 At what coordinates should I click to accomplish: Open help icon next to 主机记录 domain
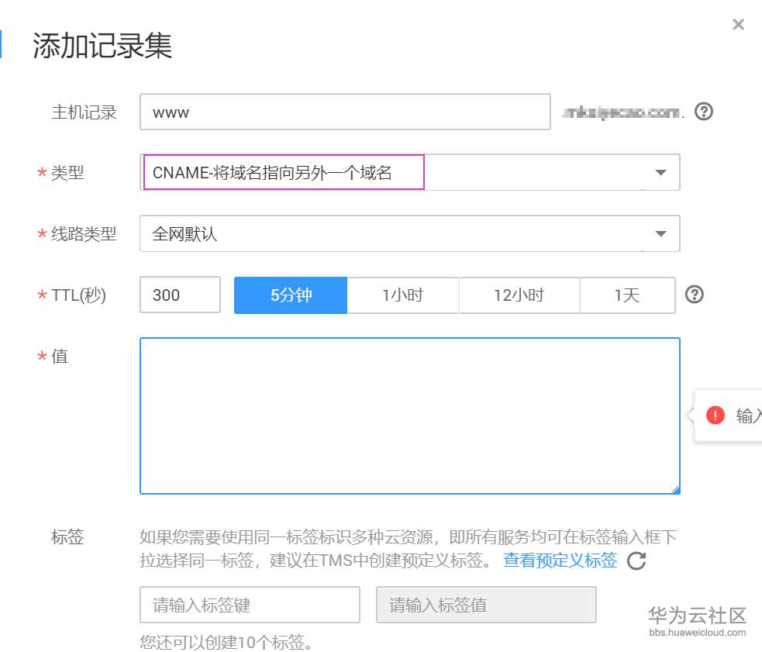[x=703, y=112]
